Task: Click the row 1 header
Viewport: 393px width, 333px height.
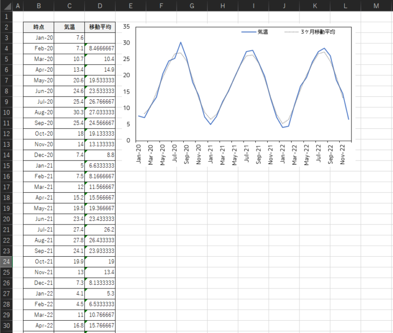Action: coord(5,16)
